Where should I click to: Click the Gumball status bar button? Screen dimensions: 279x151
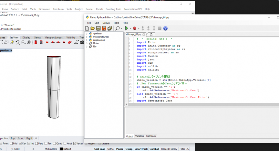(153, 149)
